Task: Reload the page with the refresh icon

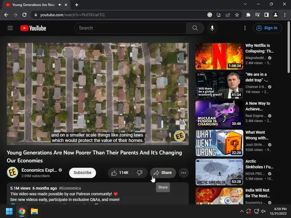Action: click(24, 15)
